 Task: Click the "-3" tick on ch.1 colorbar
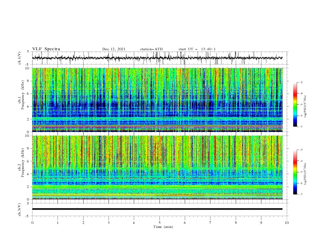301,82
